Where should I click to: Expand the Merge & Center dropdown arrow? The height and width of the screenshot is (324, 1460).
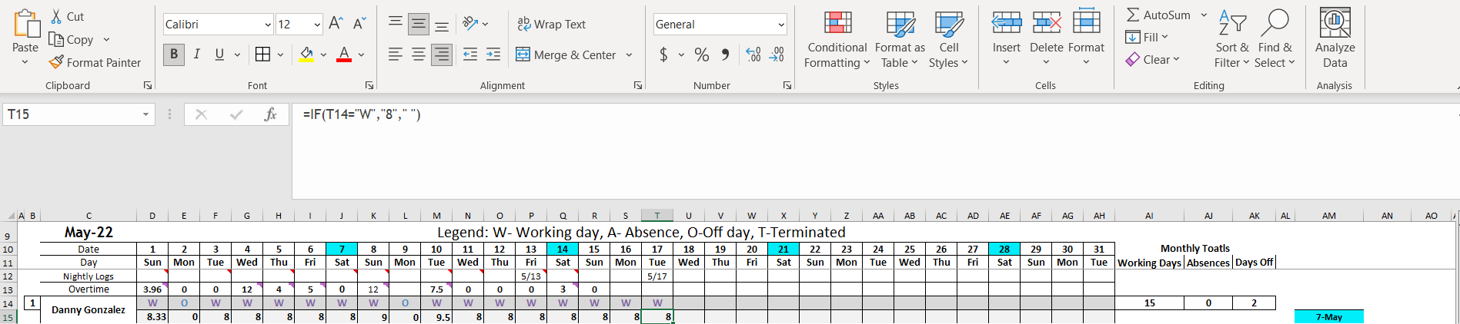pos(629,55)
